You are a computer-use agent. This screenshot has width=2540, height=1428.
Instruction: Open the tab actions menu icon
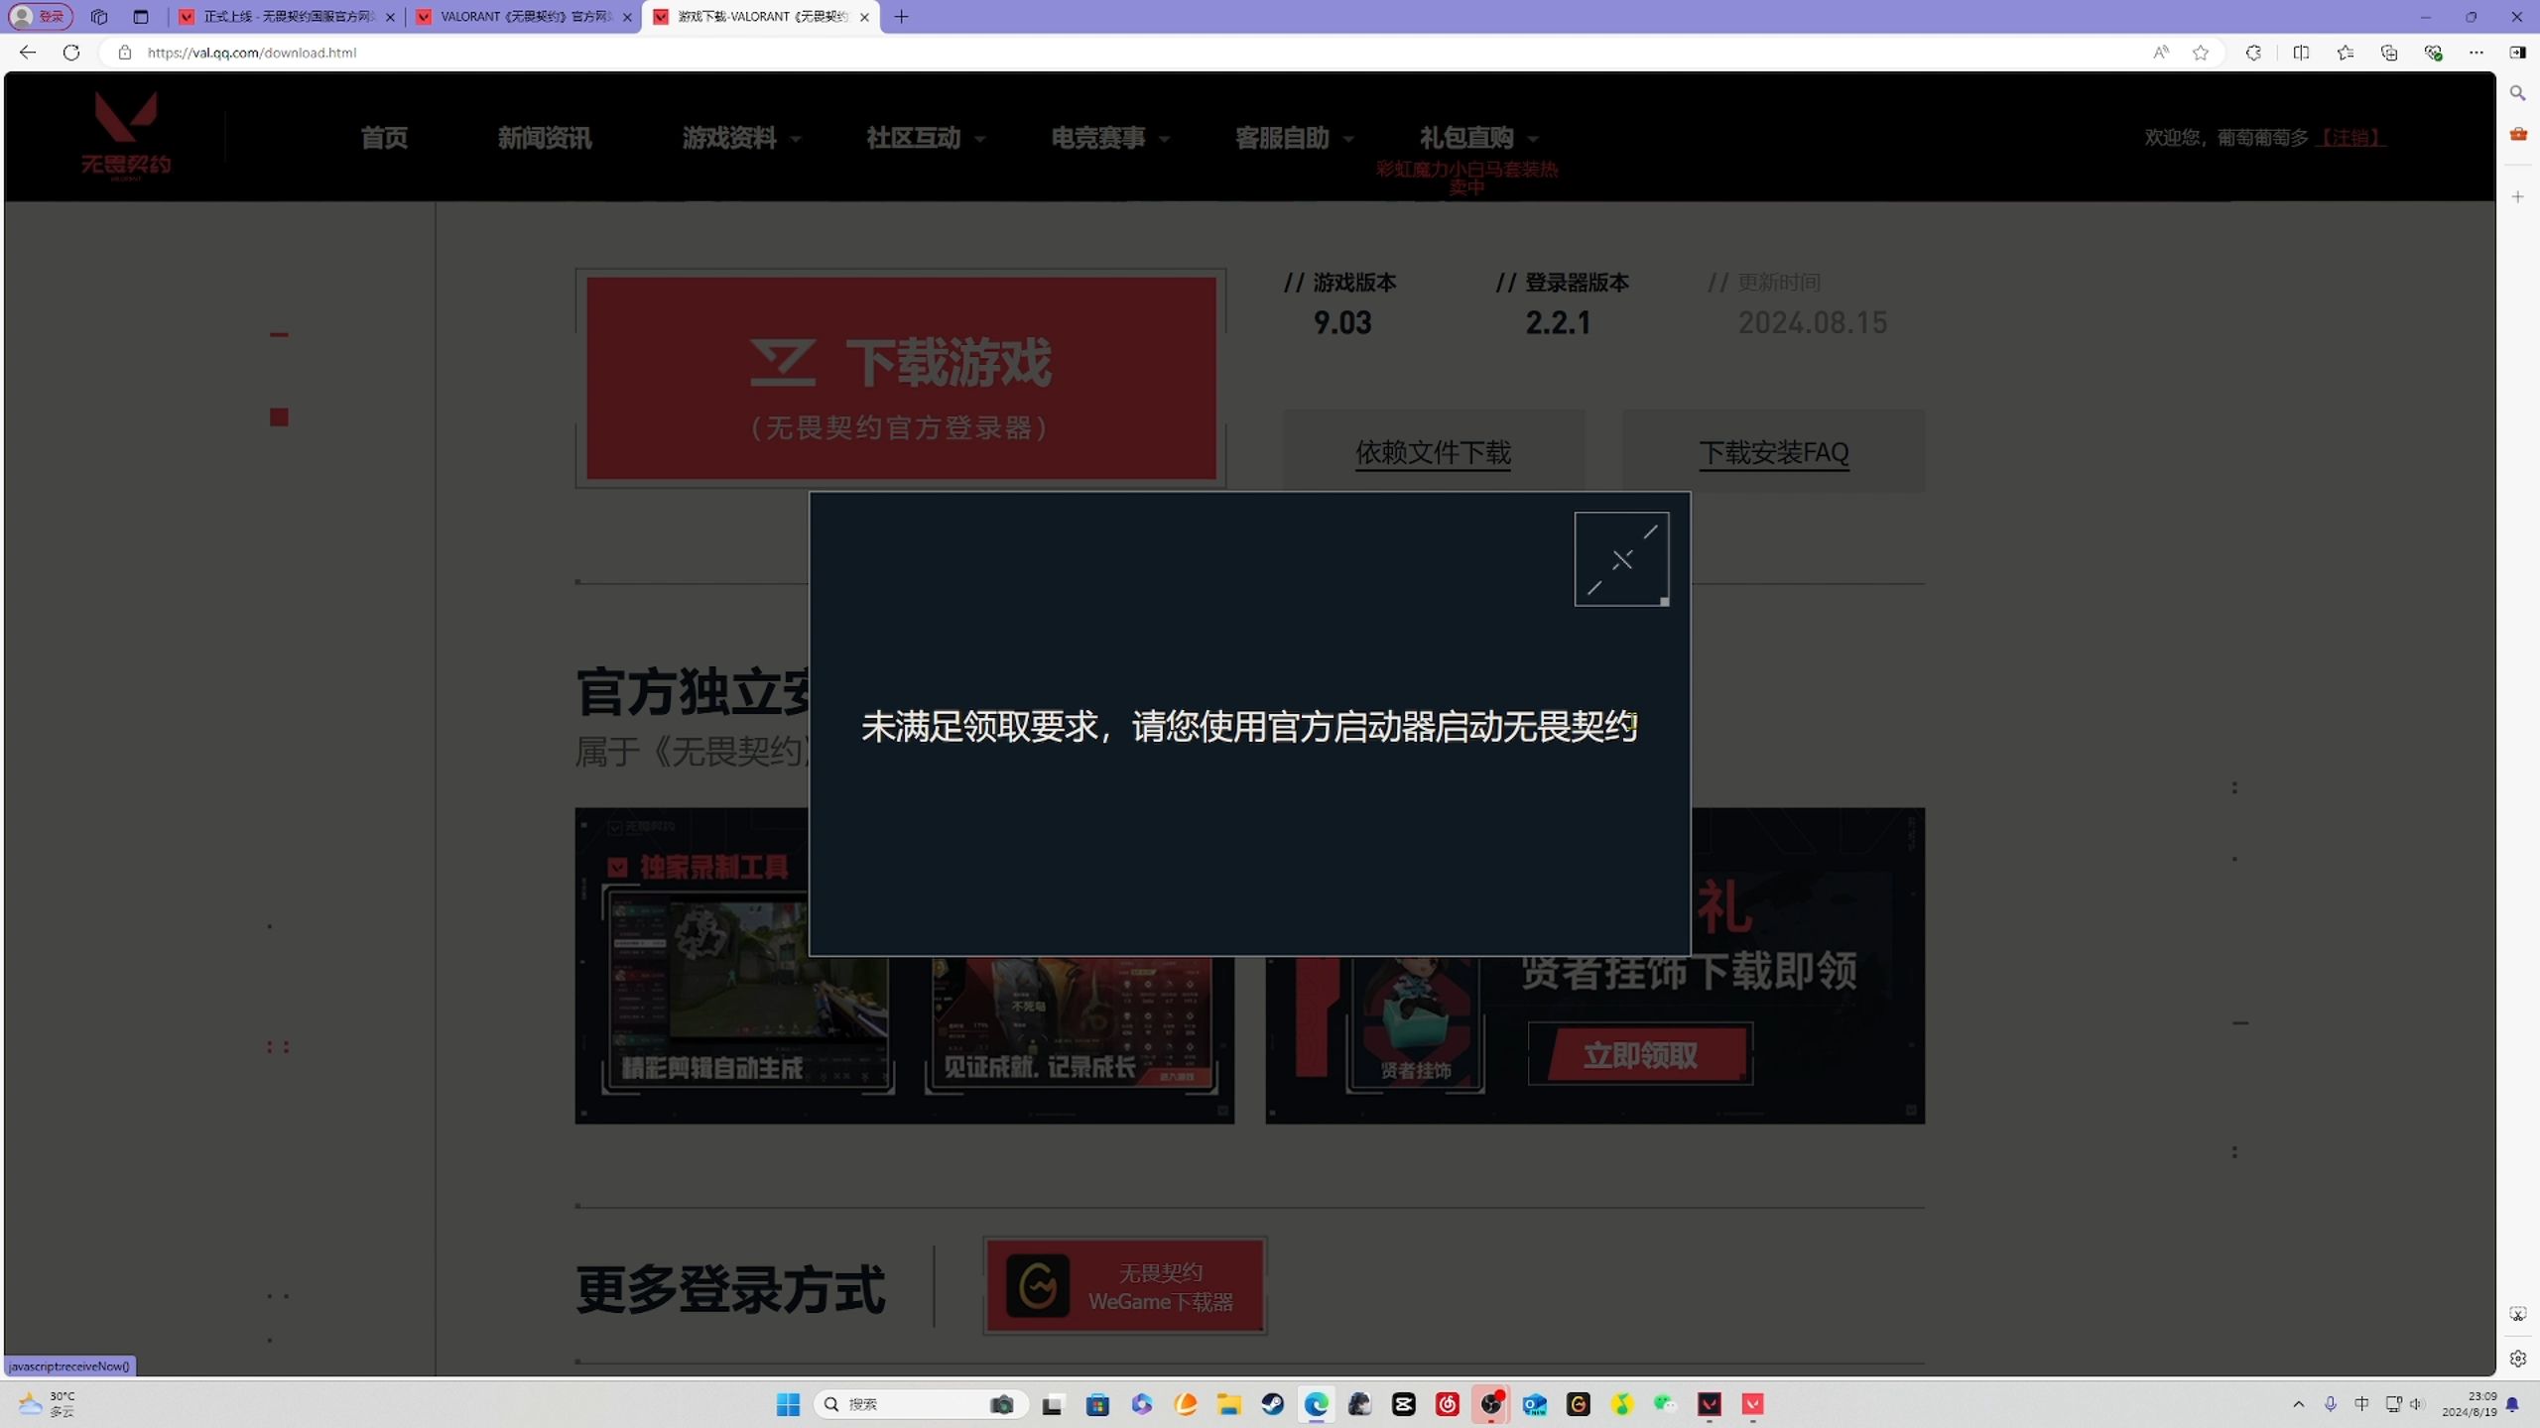click(141, 17)
